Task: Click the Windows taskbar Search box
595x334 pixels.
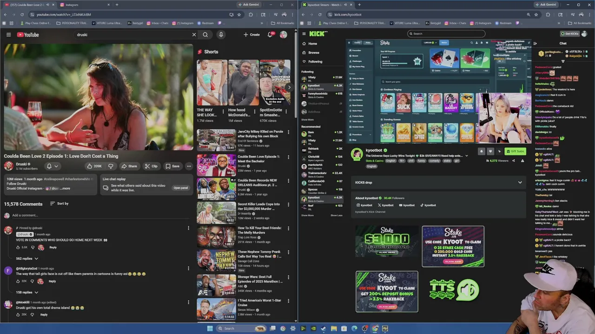Action: pyautogui.click(x=242, y=328)
